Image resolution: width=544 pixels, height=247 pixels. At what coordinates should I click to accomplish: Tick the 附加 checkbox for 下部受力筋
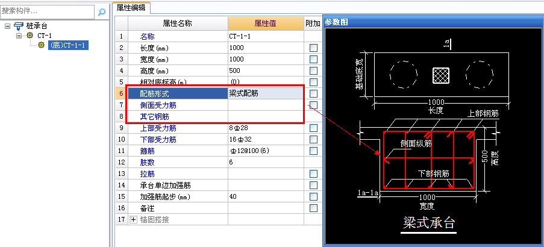pyautogui.click(x=314, y=139)
